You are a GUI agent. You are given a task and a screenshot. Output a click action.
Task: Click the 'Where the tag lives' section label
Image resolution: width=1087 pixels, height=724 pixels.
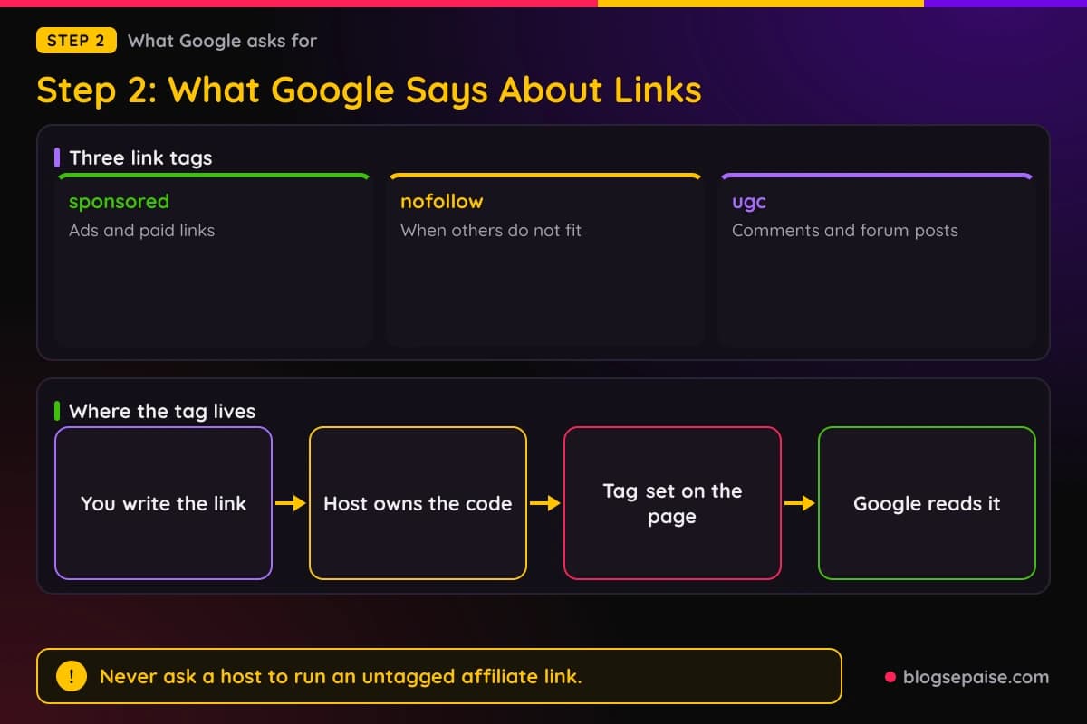point(162,411)
